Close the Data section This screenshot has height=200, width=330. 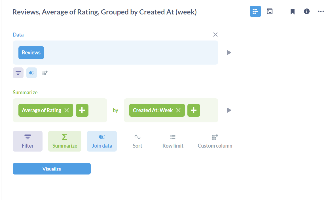click(x=215, y=34)
